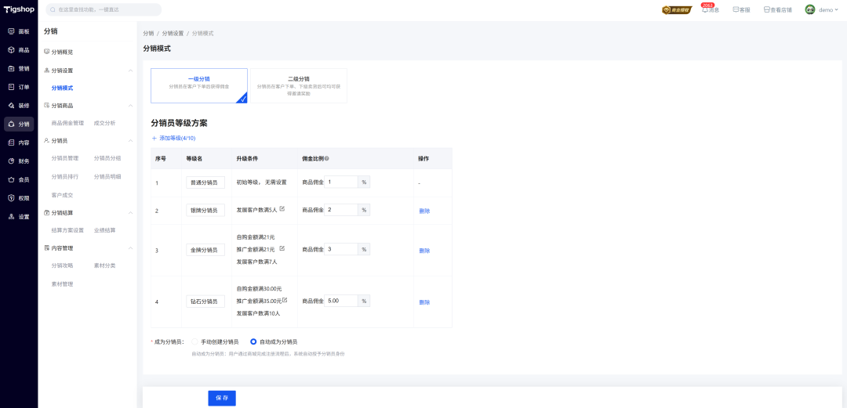This screenshot has width=847, height=408.
Task: Choose the 一级分销 mode card
Action: (198, 85)
